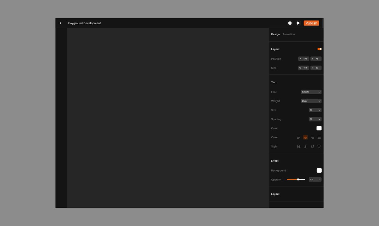Screen dimensions: 379x226
Task: Click the Y position field
Action: (x=316, y=59)
